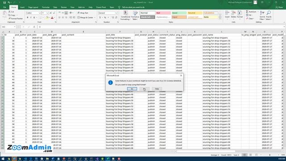Switch to the Data tab
The width and height of the screenshot is (286, 161).
(x=55, y=7)
